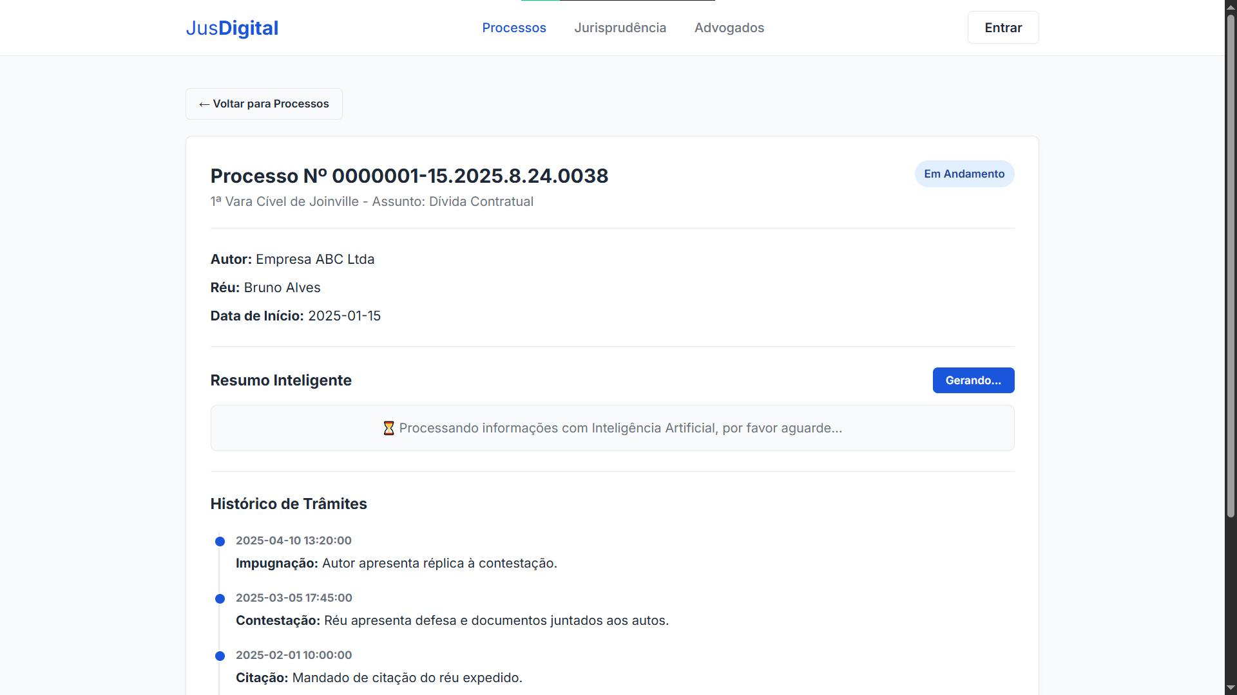Open the Jurisprudência nav item
The image size is (1237, 695).
[x=620, y=28]
